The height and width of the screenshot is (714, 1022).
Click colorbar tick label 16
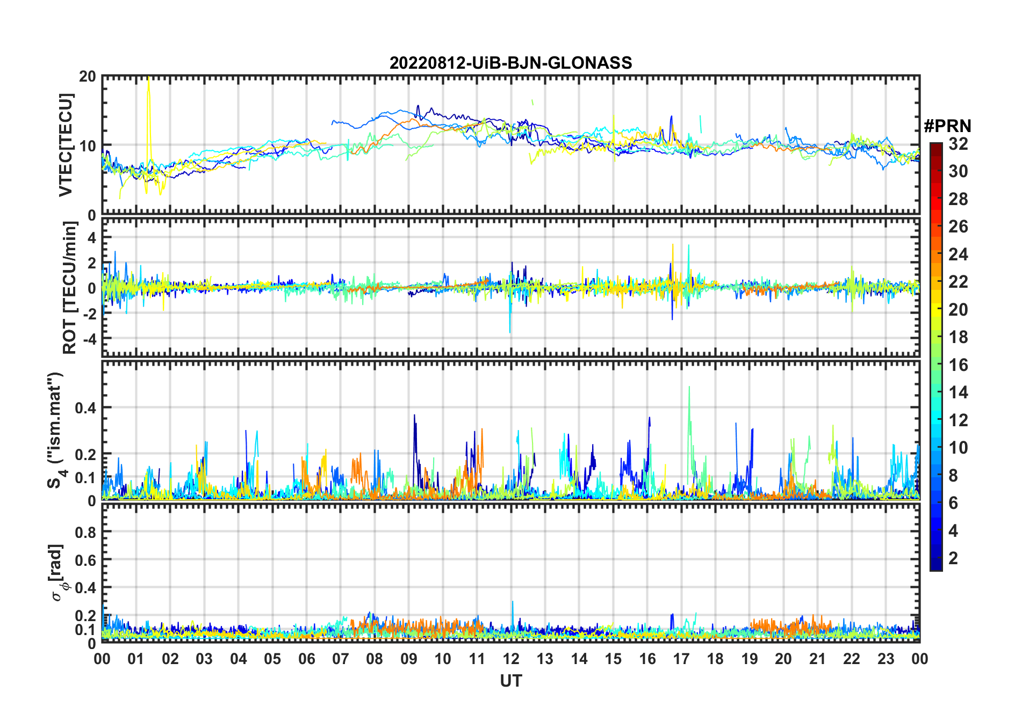tap(958, 365)
